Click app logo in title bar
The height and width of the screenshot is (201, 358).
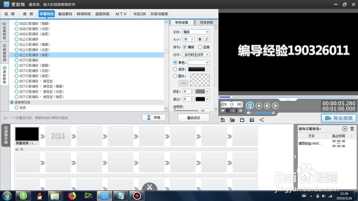pos(6,4)
